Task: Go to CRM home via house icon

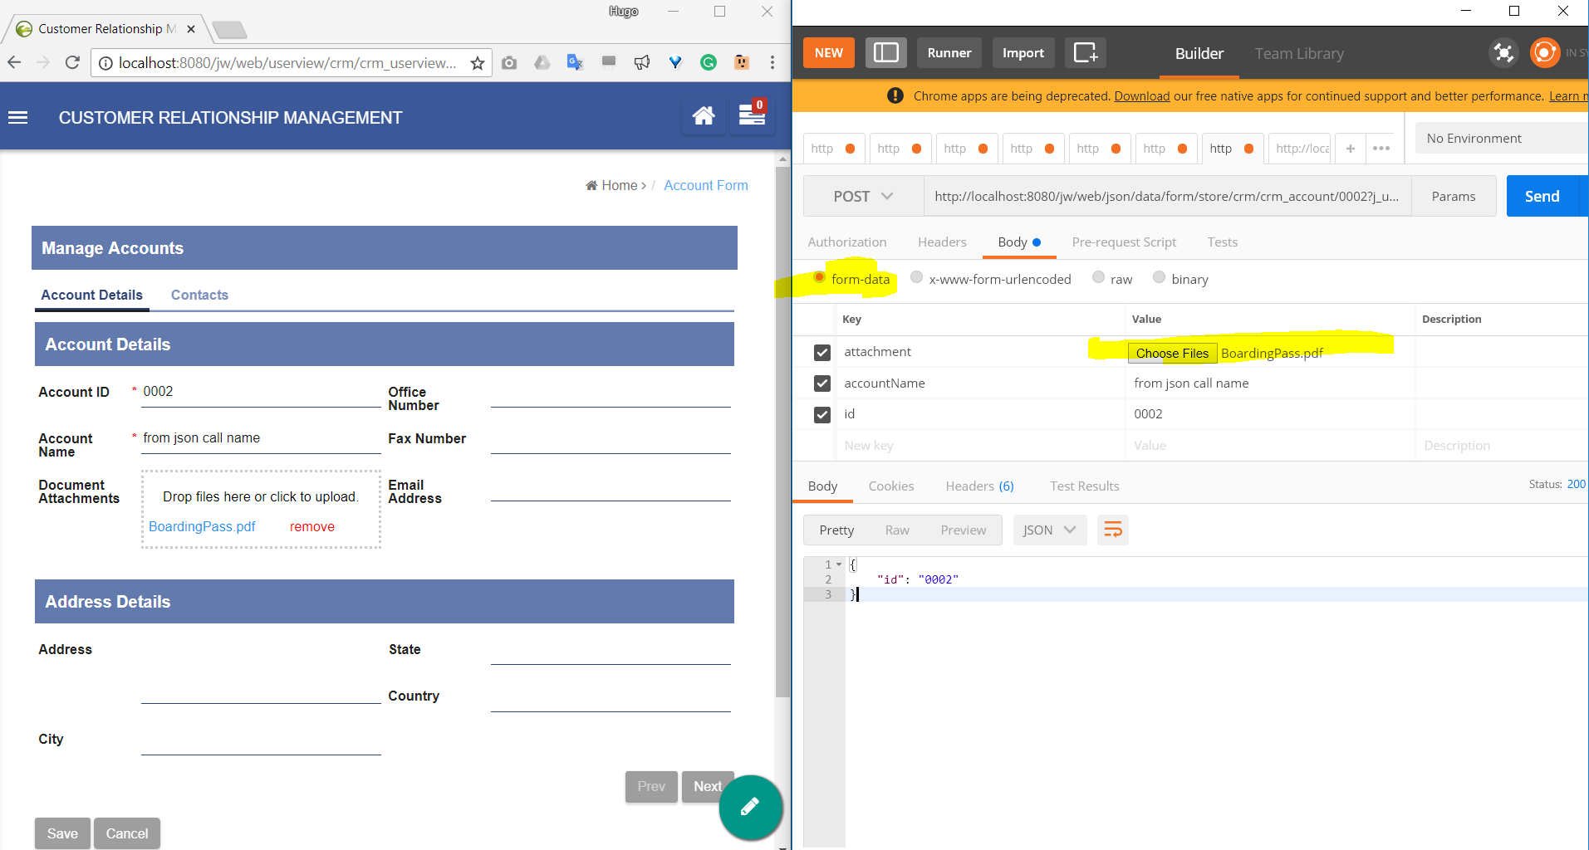Action: click(704, 115)
